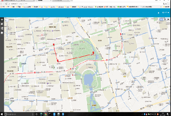This screenshot has height=116, width=171.
Task: Select the map view type button (highlighted)
Action: [x=161, y=20]
